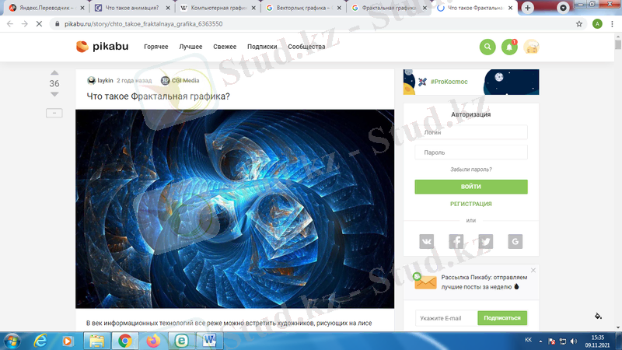
Task: Click the Забыли пароль? link
Action: (x=471, y=170)
